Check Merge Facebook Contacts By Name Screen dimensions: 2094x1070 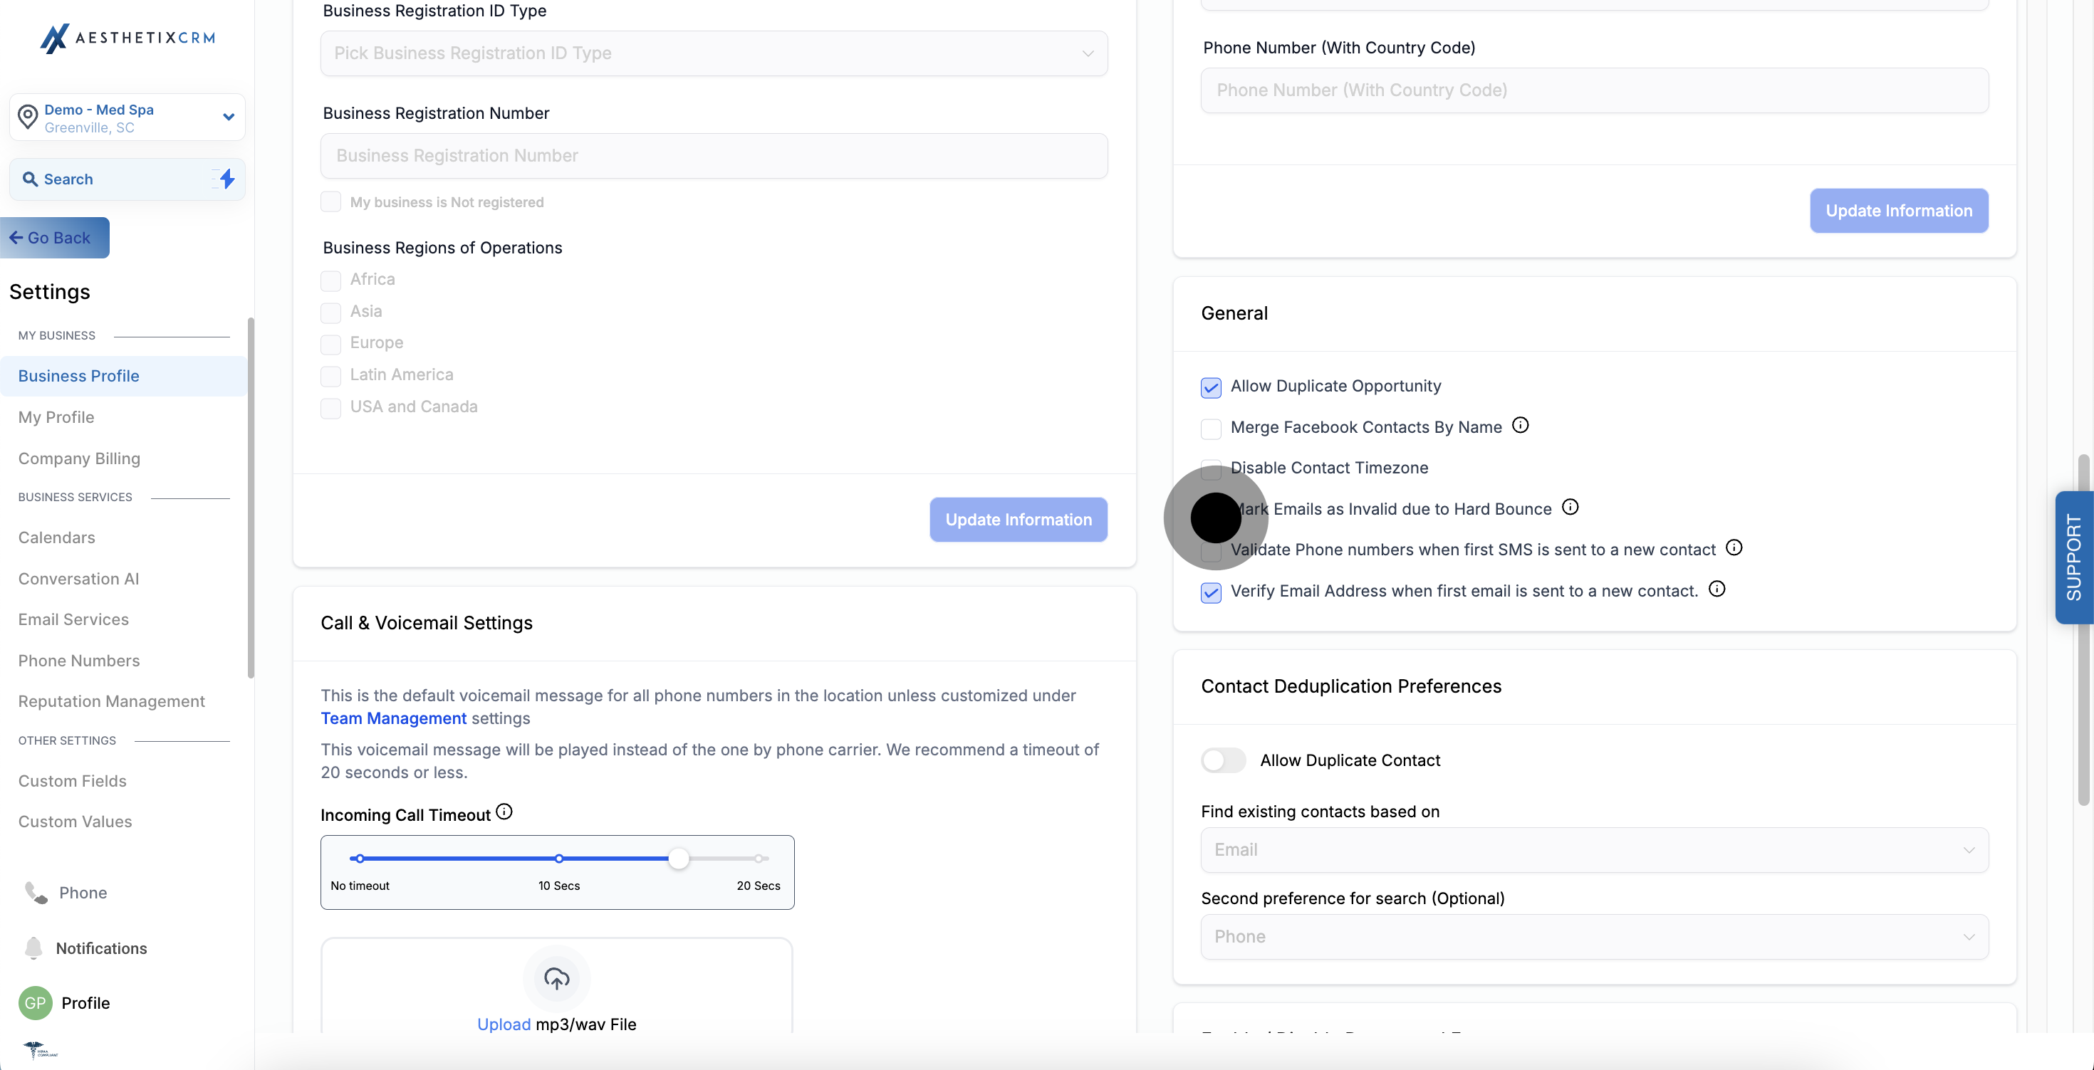[1210, 428]
